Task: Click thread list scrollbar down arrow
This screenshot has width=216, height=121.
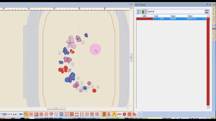Action: [x=208, y=107]
